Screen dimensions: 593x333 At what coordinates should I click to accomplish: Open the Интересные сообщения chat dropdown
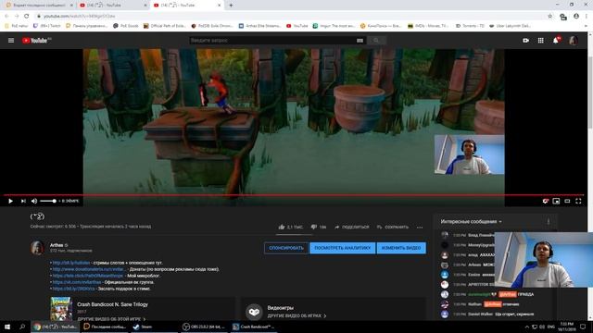point(472,222)
